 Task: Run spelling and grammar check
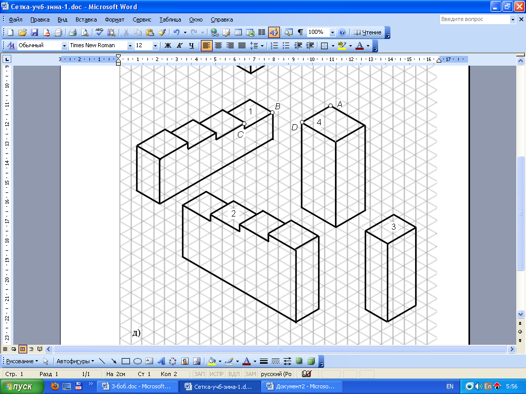[99, 32]
